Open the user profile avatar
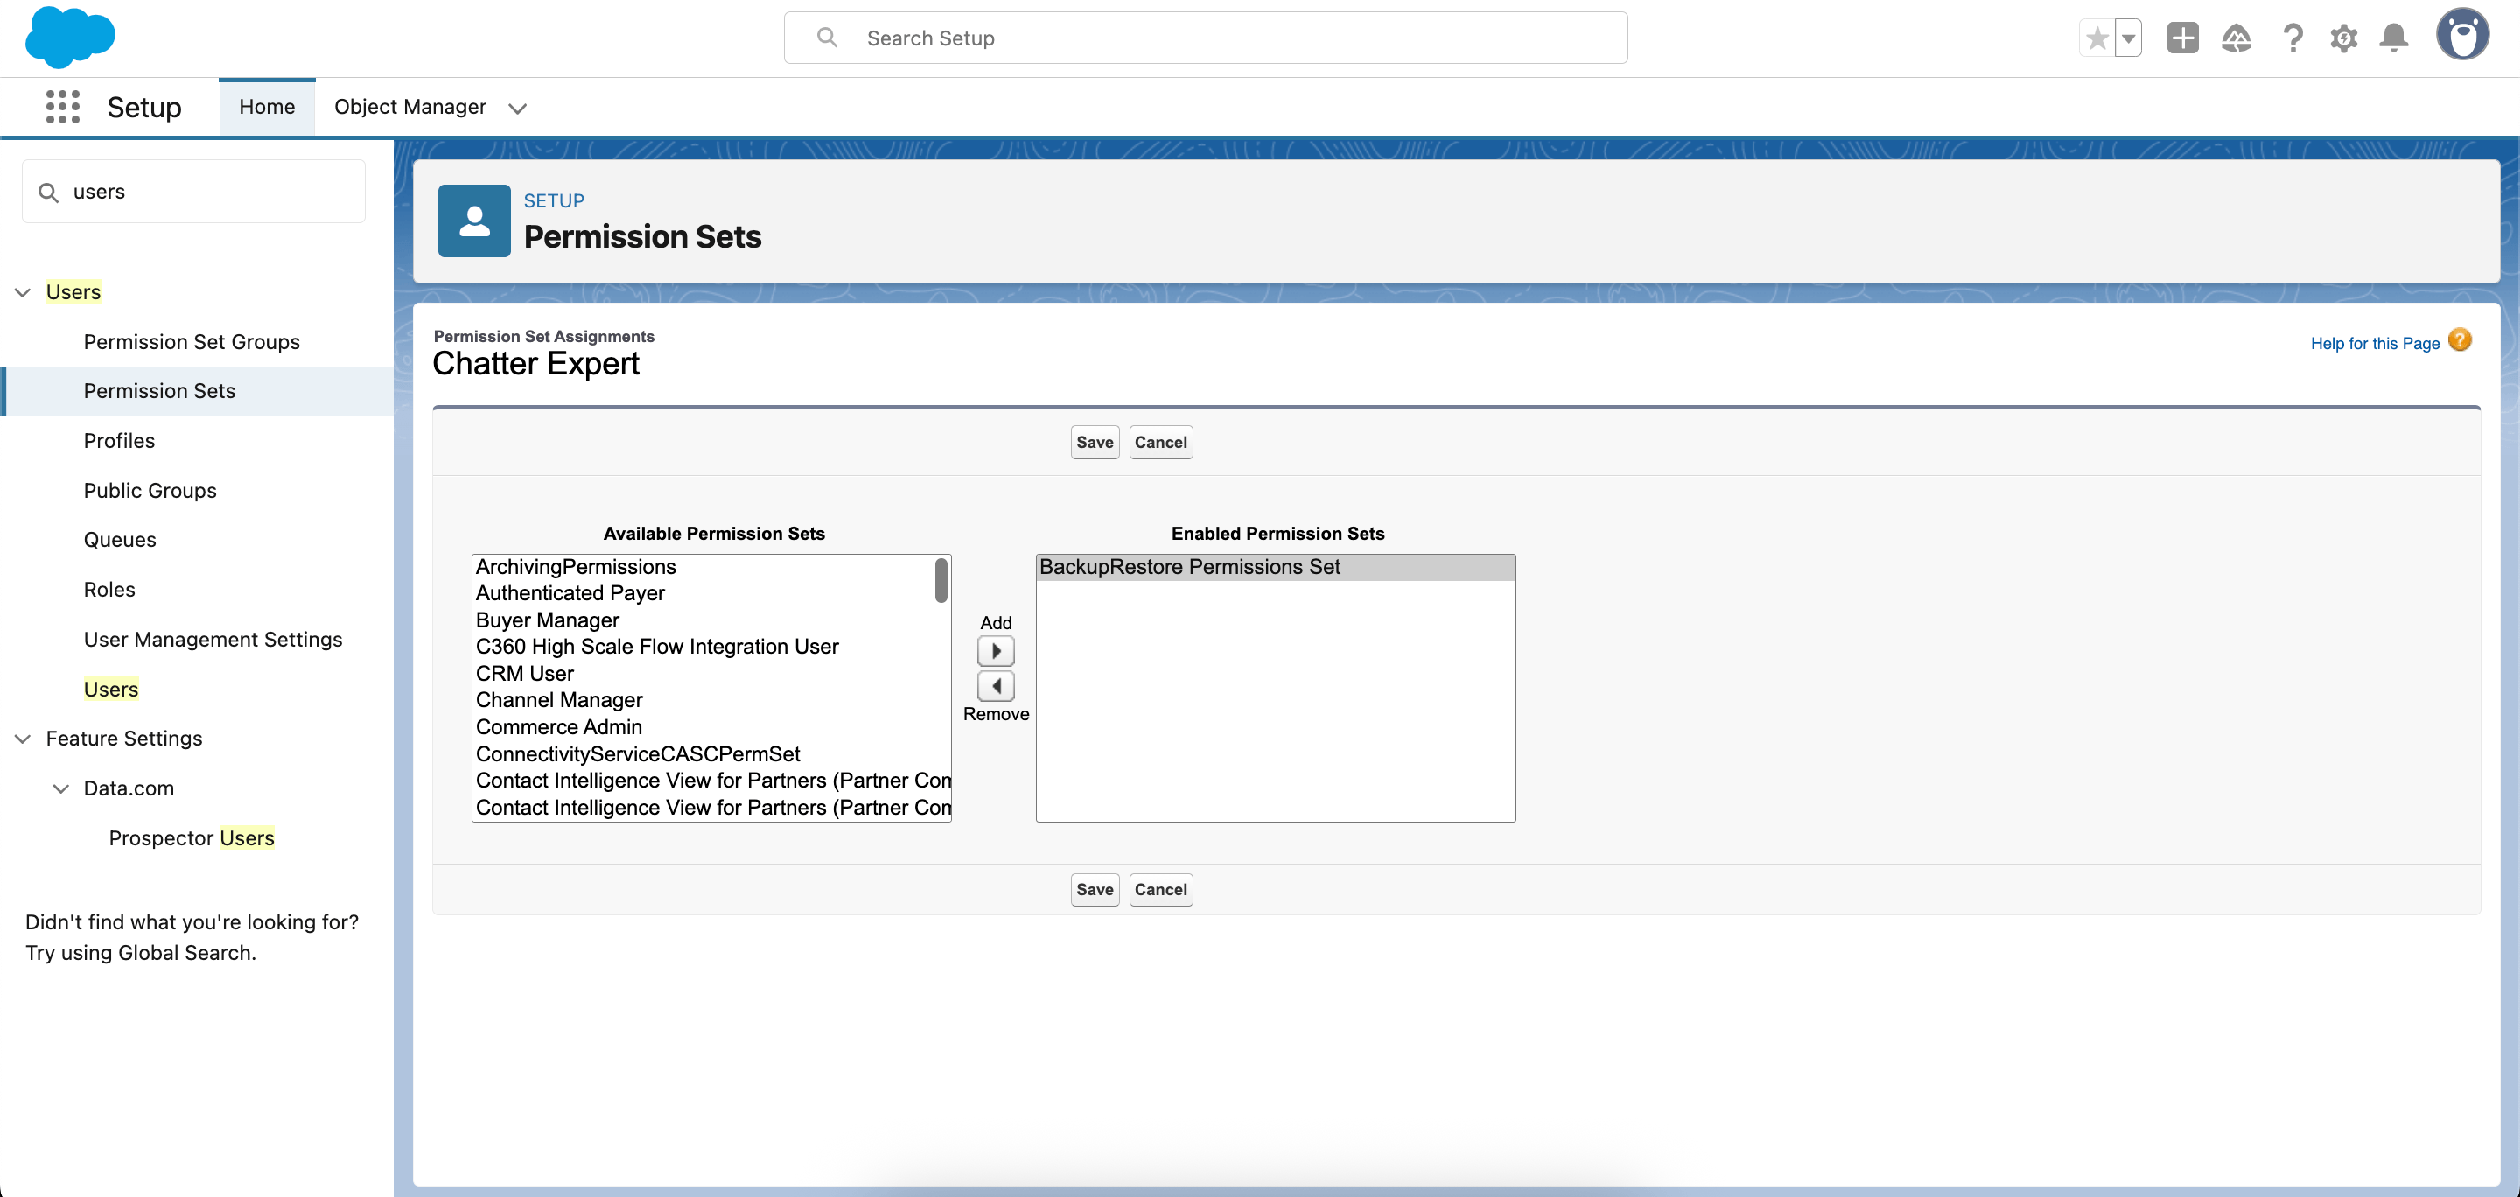Image resolution: width=2520 pixels, height=1197 pixels. (x=2462, y=36)
